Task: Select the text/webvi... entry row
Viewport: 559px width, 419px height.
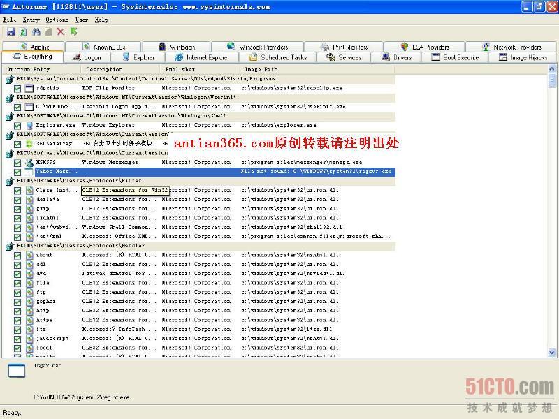Action: [204, 228]
